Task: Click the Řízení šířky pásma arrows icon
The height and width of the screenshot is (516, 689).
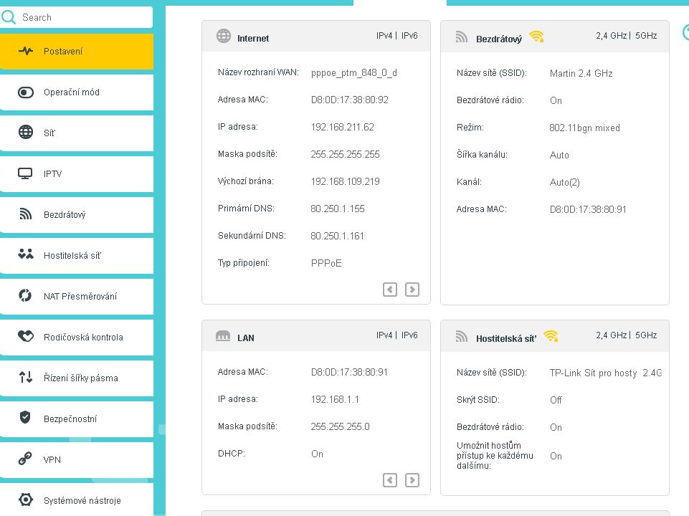Action: [x=26, y=378]
